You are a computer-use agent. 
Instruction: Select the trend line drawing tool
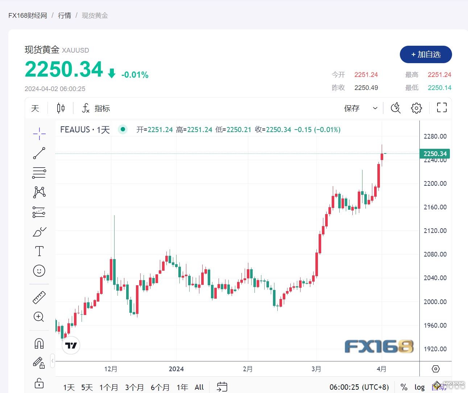pos(39,153)
